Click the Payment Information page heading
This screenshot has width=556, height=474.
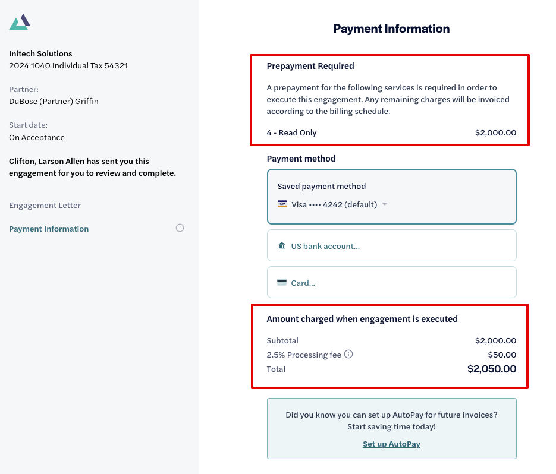pyautogui.click(x=391, y=29)
